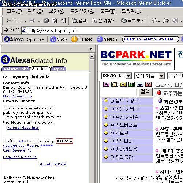Click the house icon with yellow background on BCPARK

pyautogui.click(x=115, y=84)
